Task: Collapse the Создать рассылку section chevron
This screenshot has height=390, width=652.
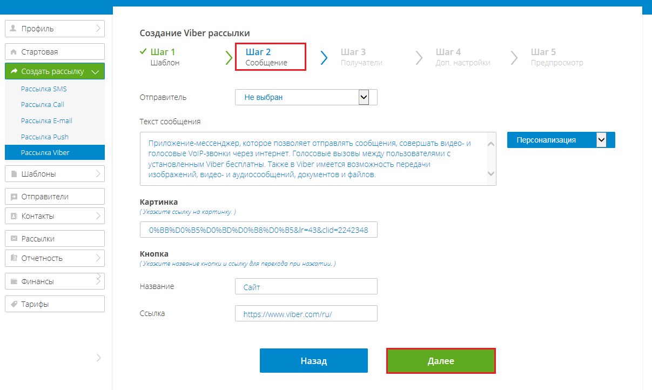Action: click(x=95, y=71)
